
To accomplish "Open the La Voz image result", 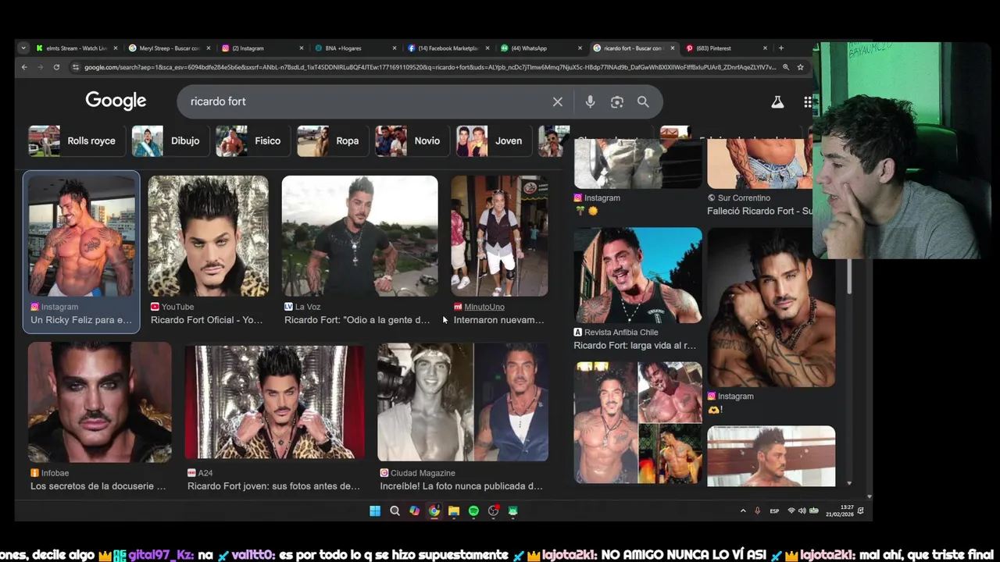I will coord(359,237).
